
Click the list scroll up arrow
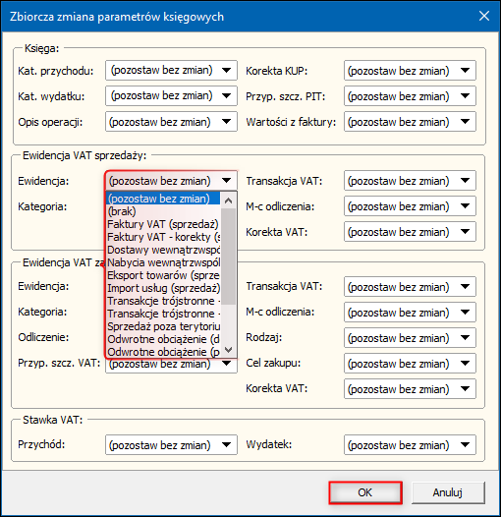(229, 201)
